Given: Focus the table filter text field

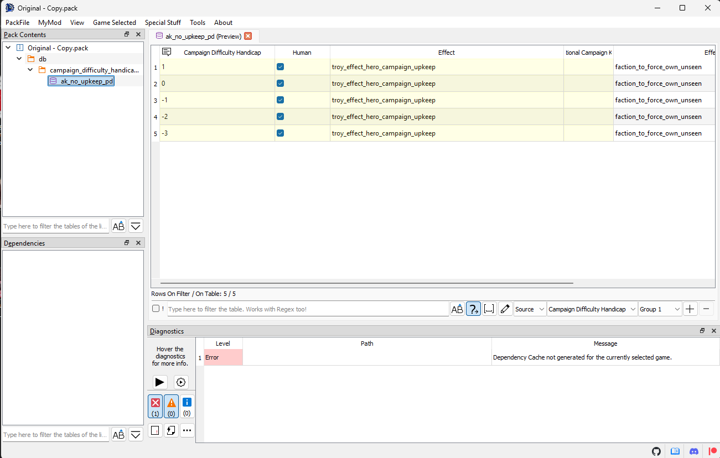Looking at the screenshot, I should tap(308, 309).
